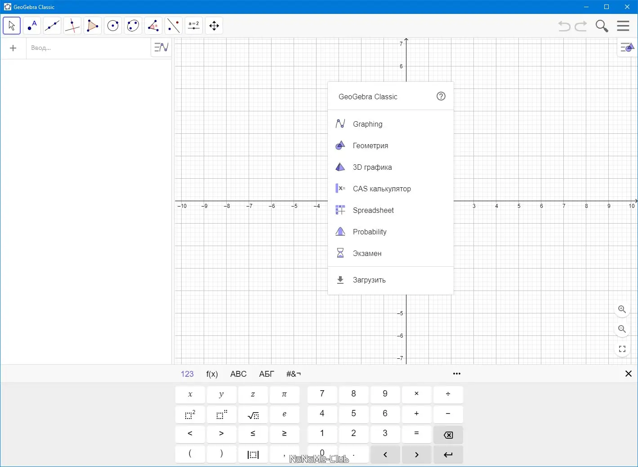Image resolution: width=638 pixels, height=467 pixels.
Task: Open help in the GeoGebra Classic popup
Action: tap(441, 96)
